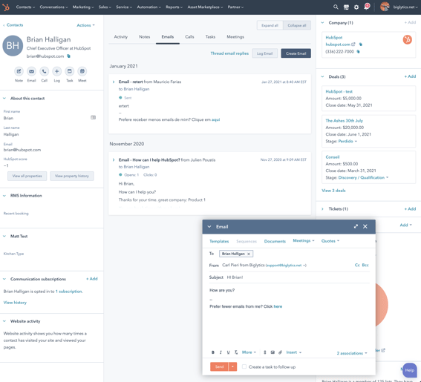Image resolution: width=421 pixels, height=382 pixels.
Task: Close the email composer window
Action: click(365, 226)
